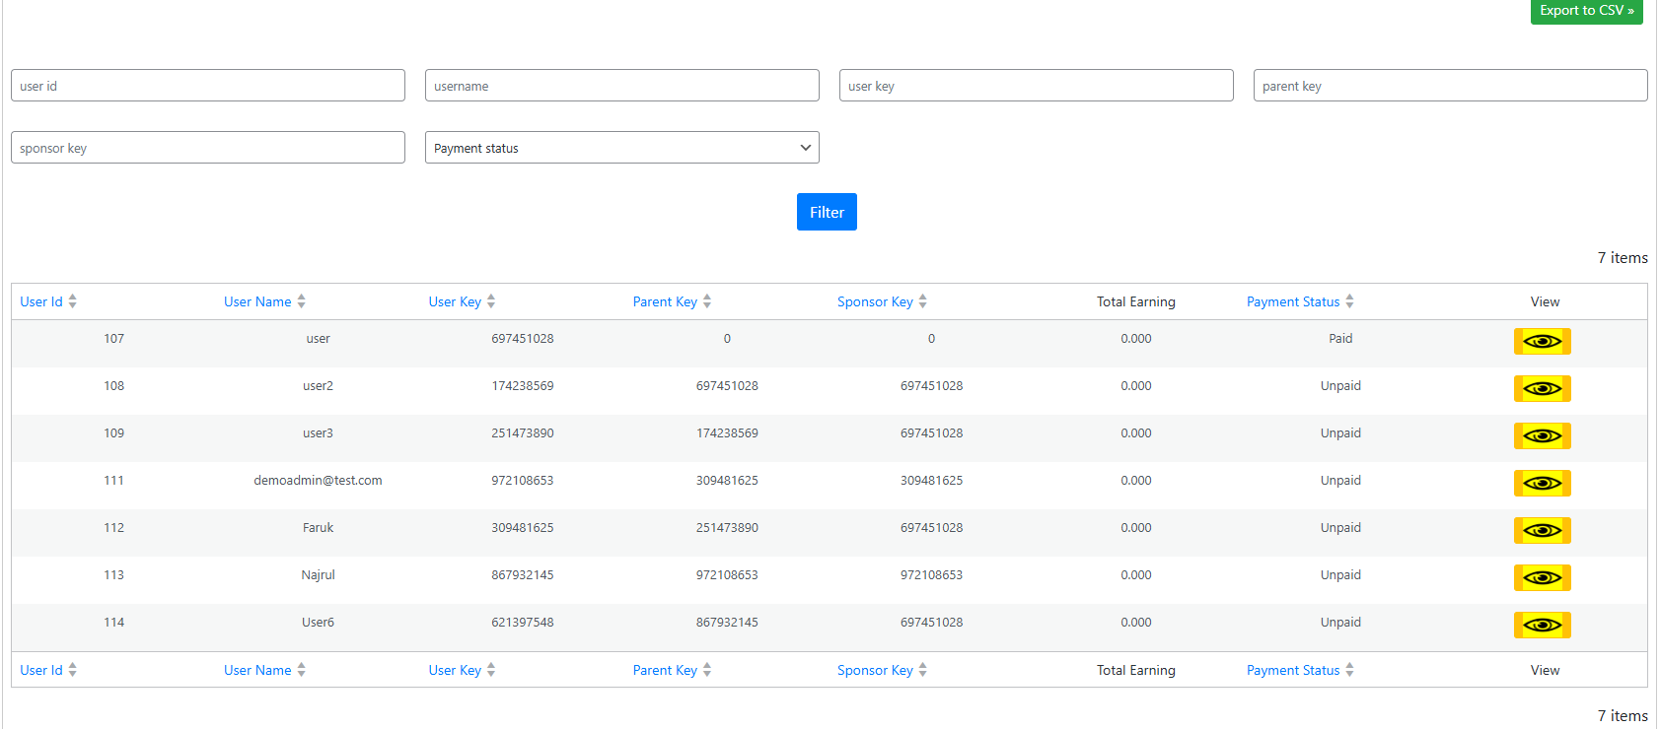Select the sponsor key input box
This screenshot has height=729, width=1660.
[x=207, y=148]
